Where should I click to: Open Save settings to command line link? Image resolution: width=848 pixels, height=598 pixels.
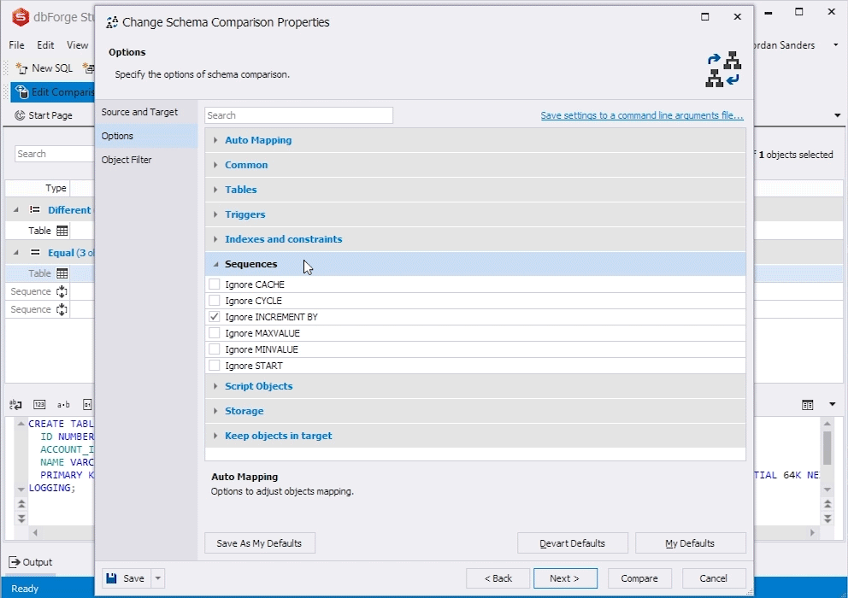(x=642, y=115)
